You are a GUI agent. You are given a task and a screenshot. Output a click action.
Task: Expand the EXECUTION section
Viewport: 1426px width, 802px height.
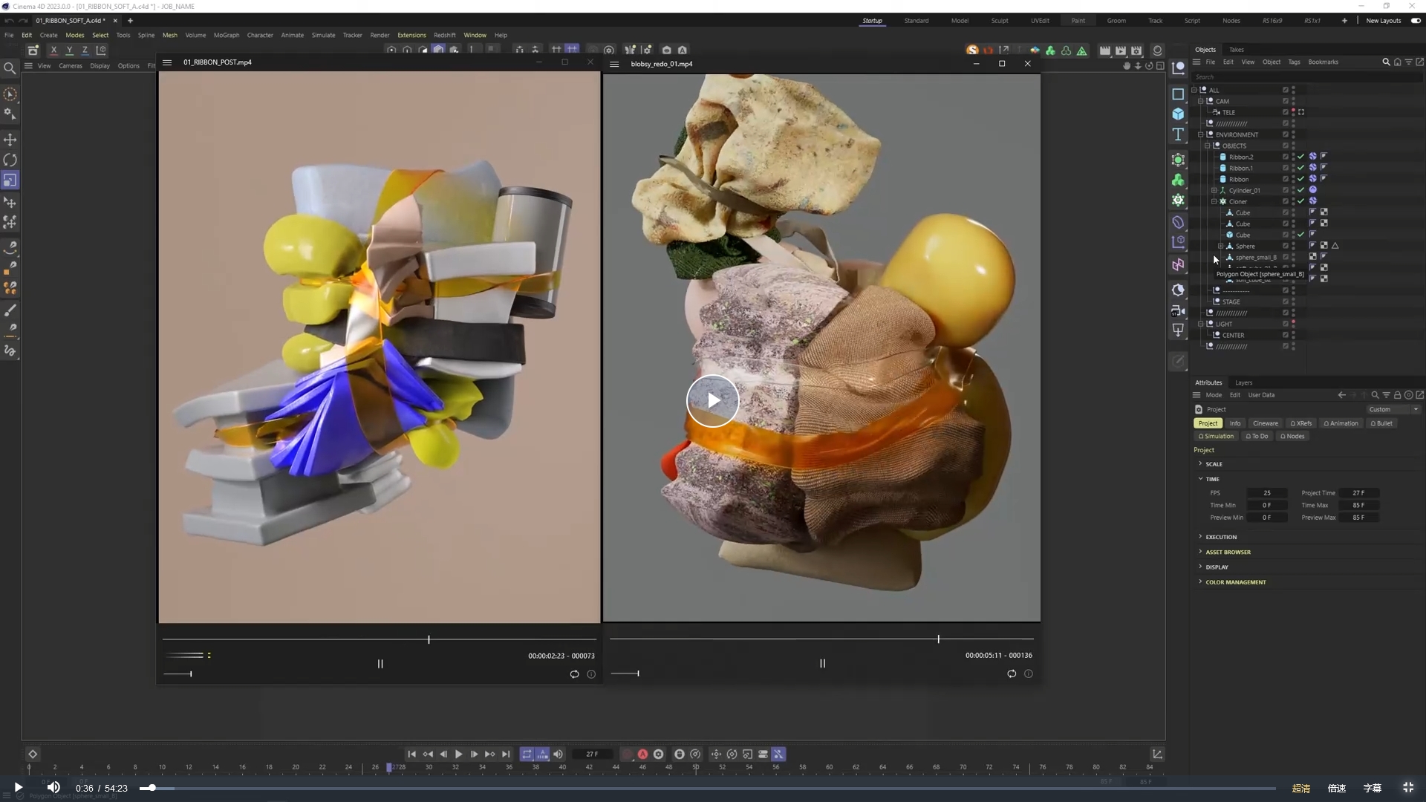pyautogui.click(x=1220, y=537)
